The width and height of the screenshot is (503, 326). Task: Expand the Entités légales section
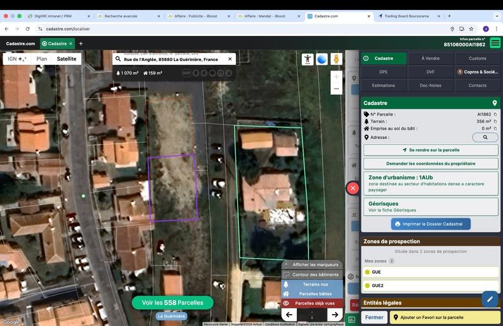pos(431,303)
